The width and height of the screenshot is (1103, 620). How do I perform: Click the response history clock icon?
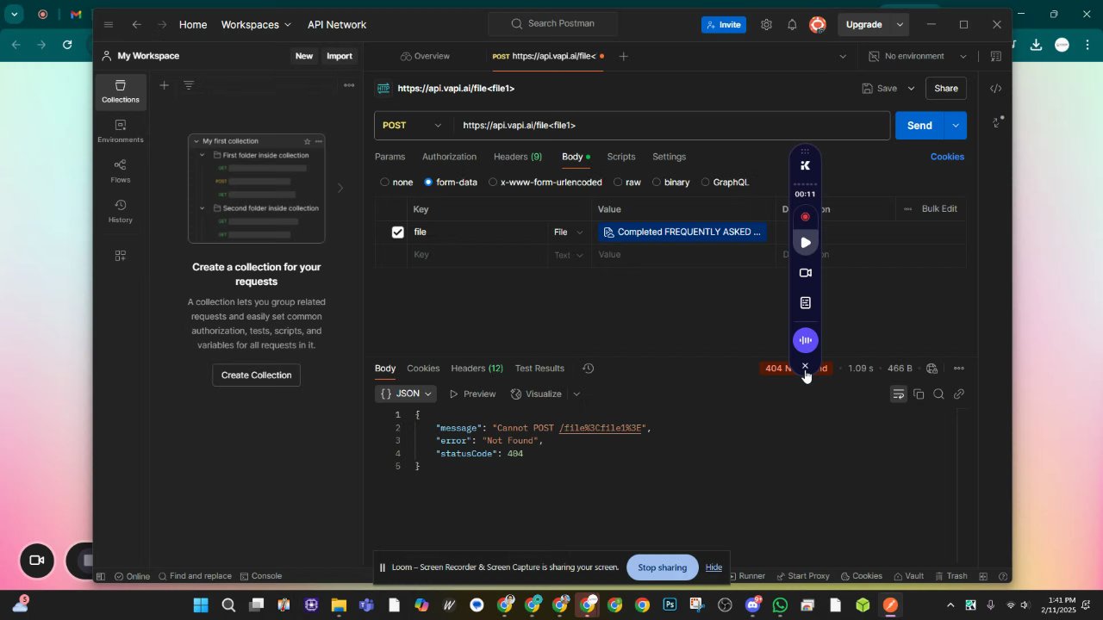point(588,369)
